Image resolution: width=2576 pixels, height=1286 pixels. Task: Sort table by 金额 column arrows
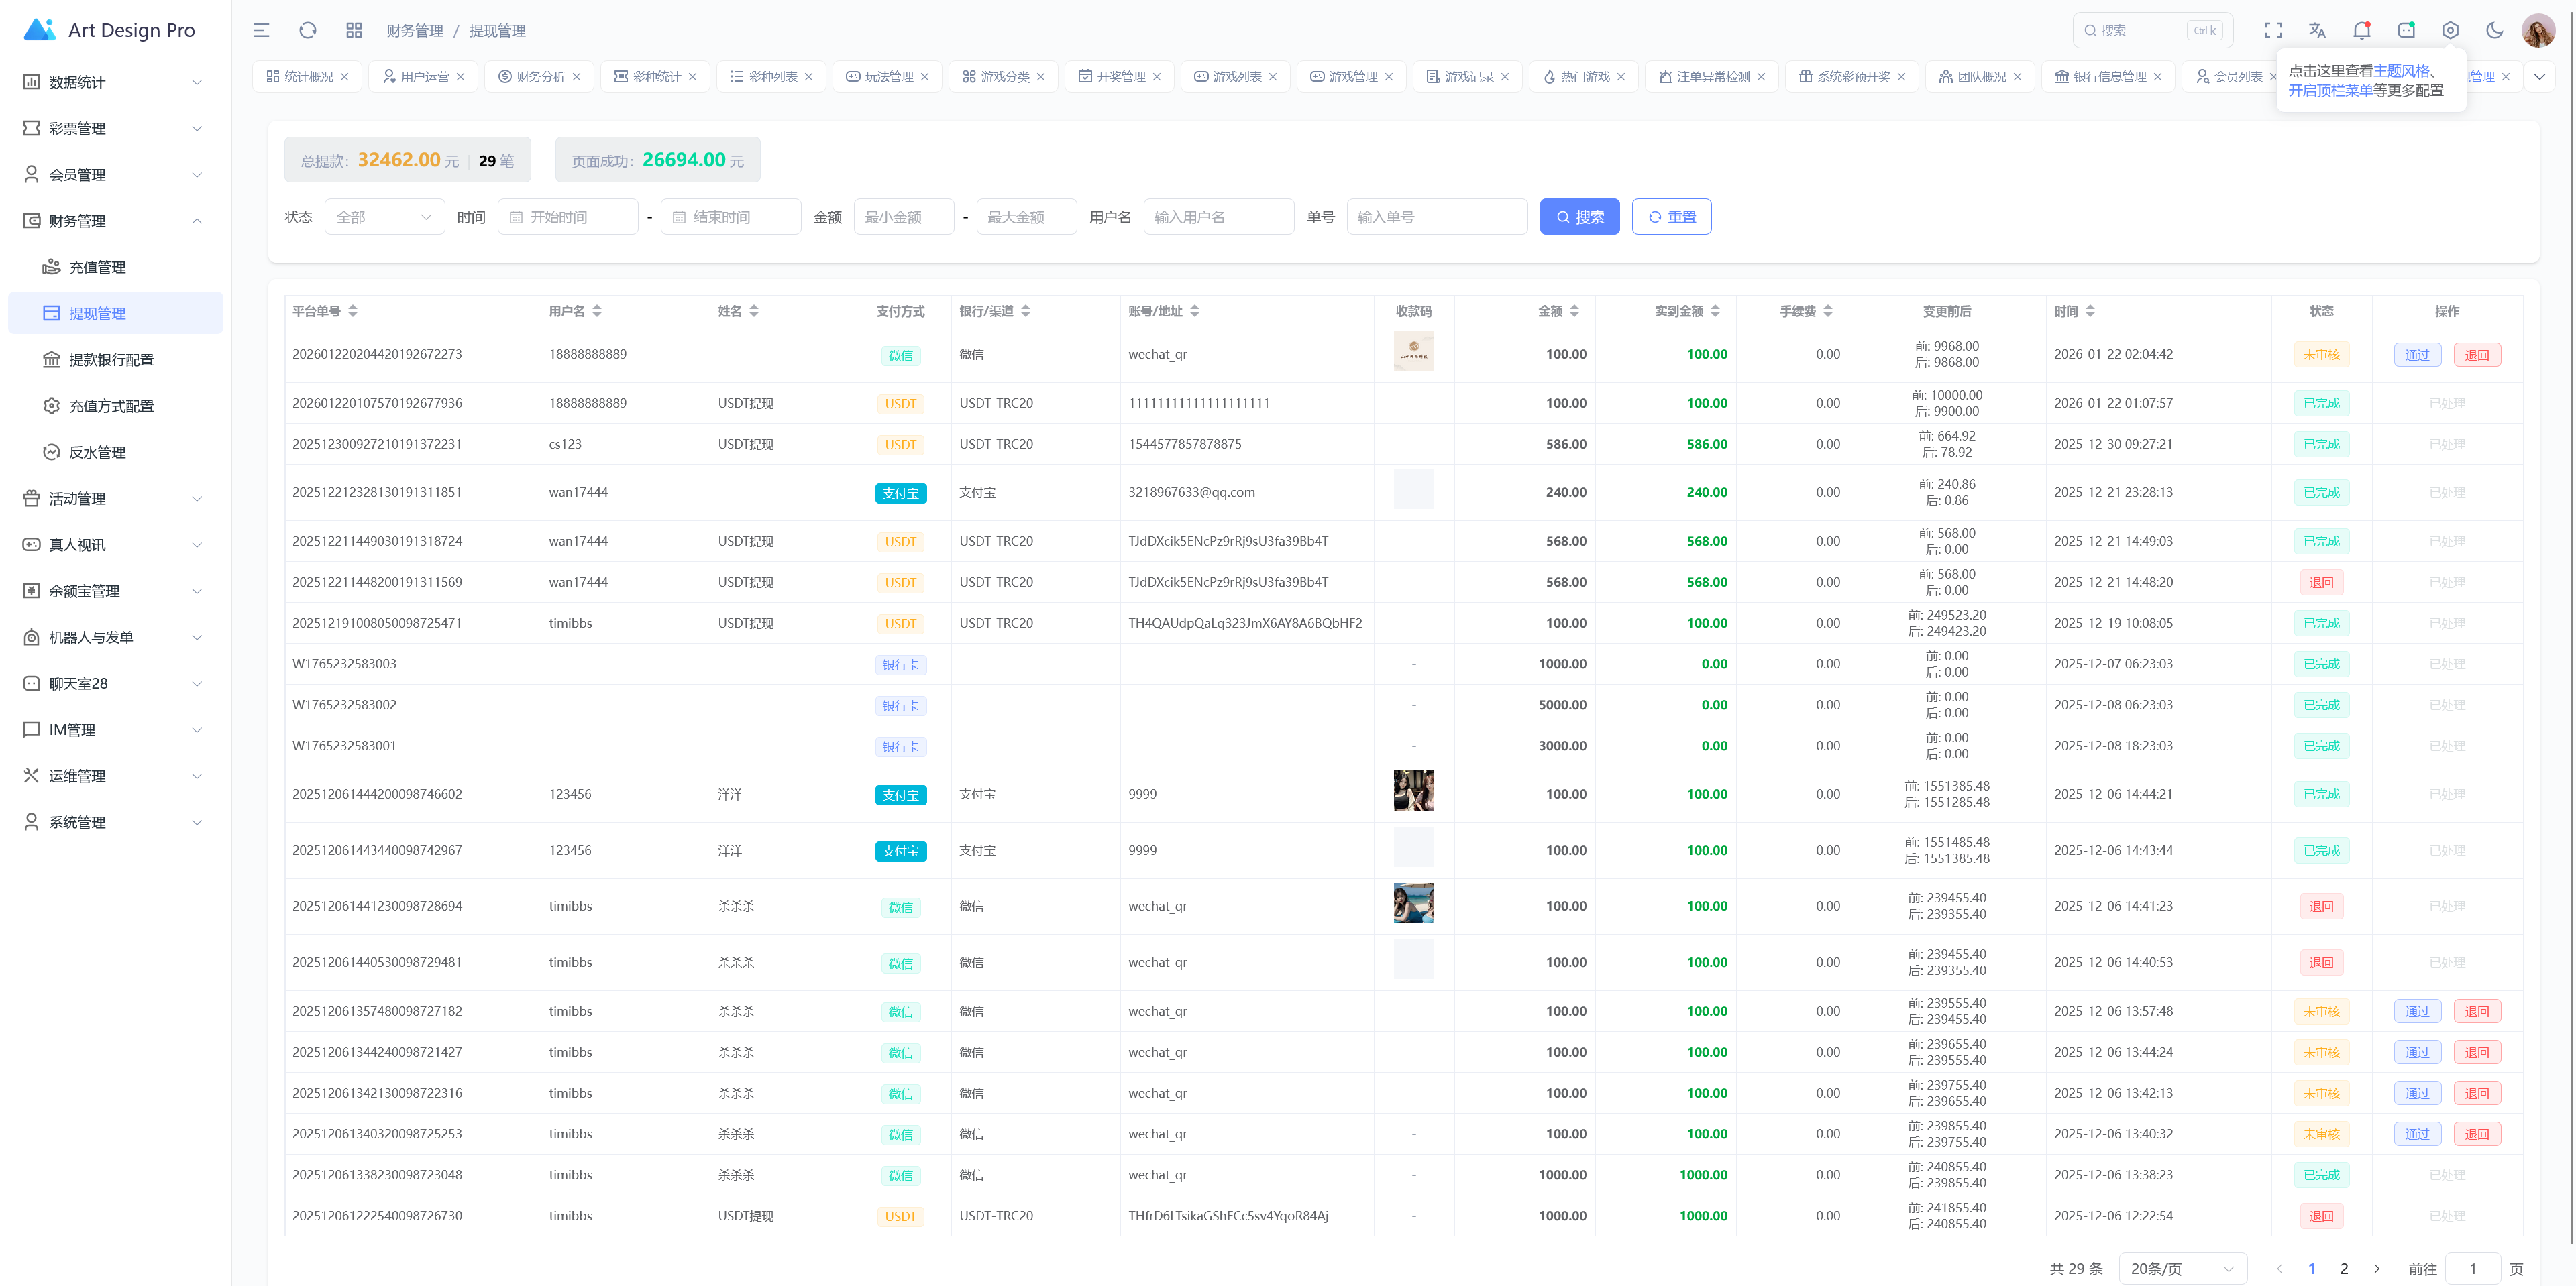(x=1574, y=312)
